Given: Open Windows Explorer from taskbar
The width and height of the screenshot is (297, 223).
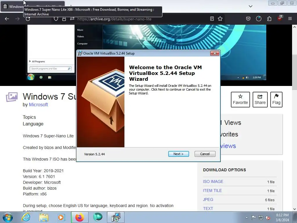Looking at the screenshot, I should tap(44, 217).
